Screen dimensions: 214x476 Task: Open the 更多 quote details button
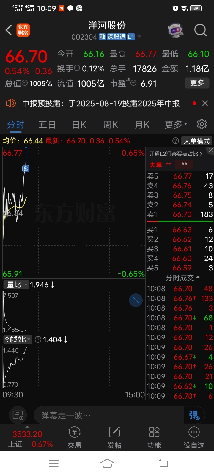pos(197,83)
